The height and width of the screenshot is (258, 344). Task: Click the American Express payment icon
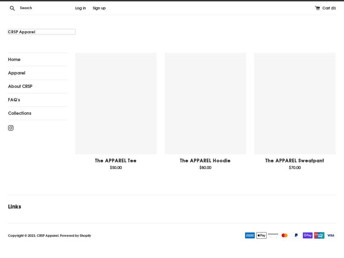point(250,235)
